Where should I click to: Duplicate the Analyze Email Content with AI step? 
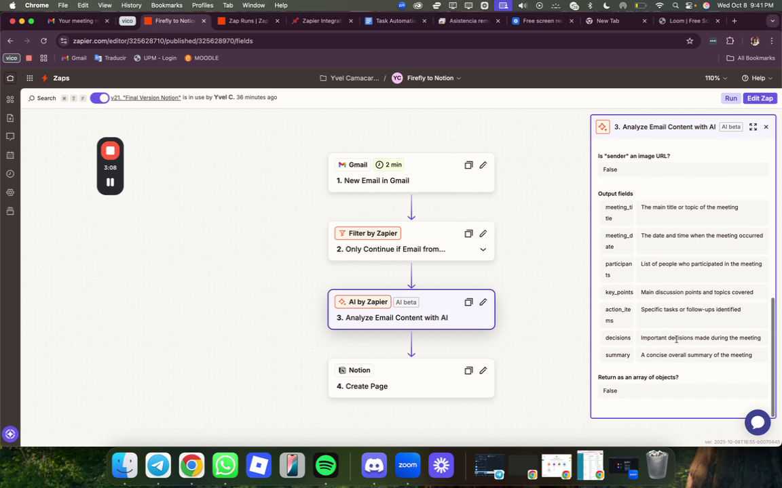tap(468, 302)
